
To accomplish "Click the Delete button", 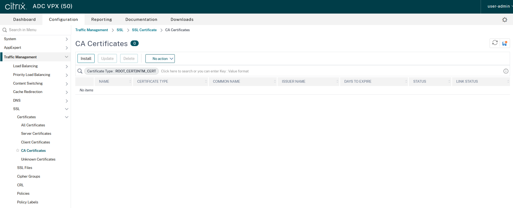I will [x=129, y=59].
